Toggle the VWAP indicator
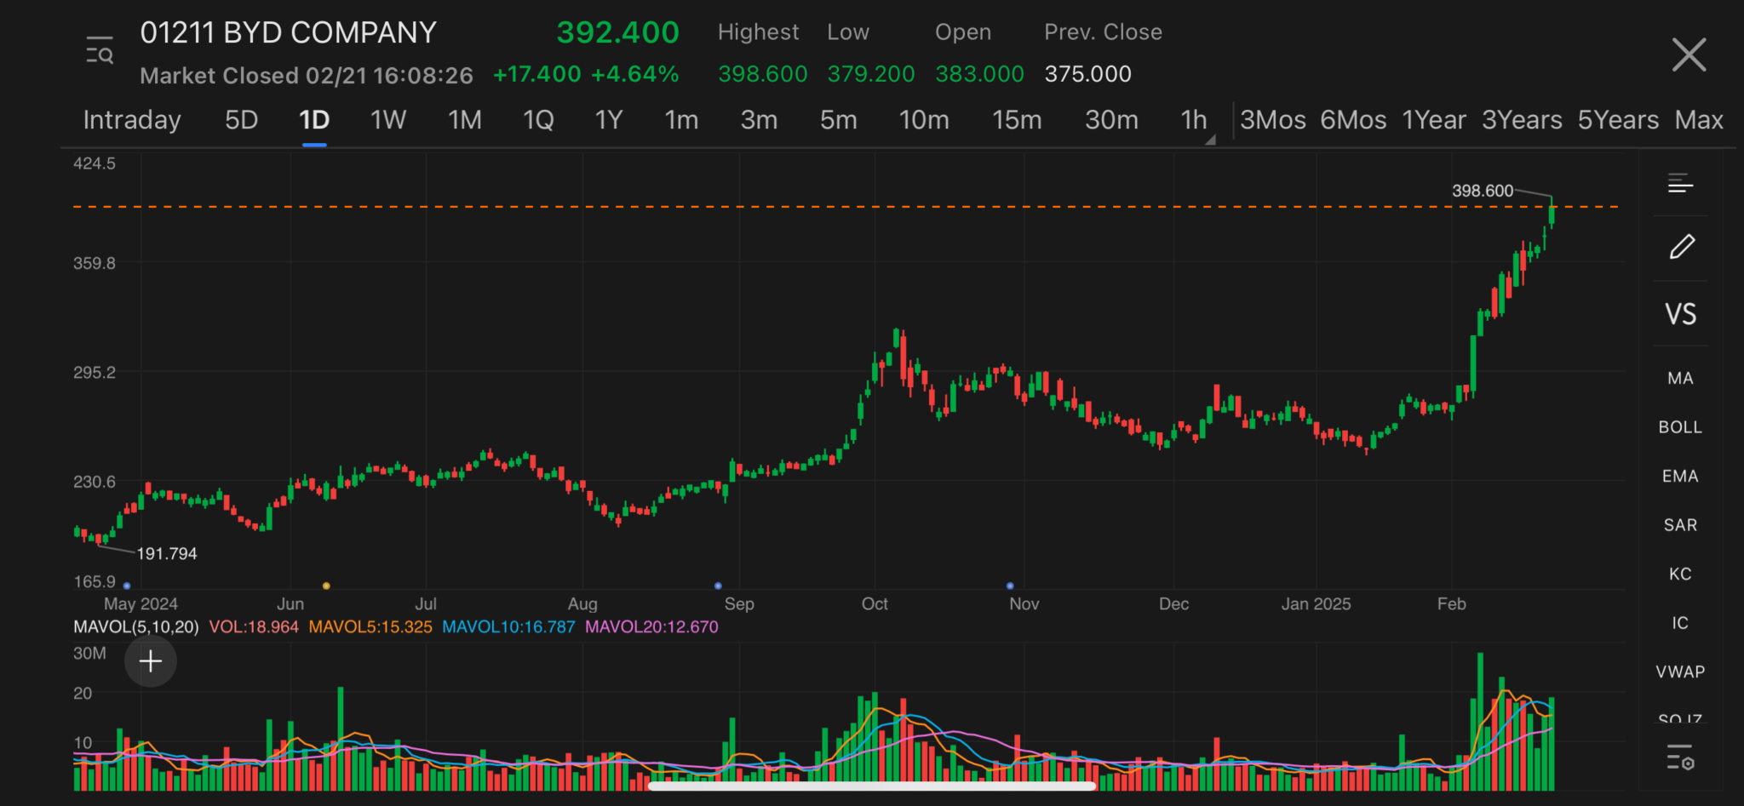Image resolution: width=1744 pixels, height=806 pixels. coord(1680,672)
